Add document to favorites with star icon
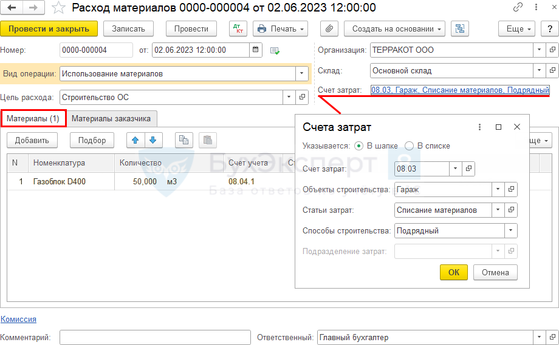The height and width of the screenshot is (345, 559). click(x=58, y=8)
